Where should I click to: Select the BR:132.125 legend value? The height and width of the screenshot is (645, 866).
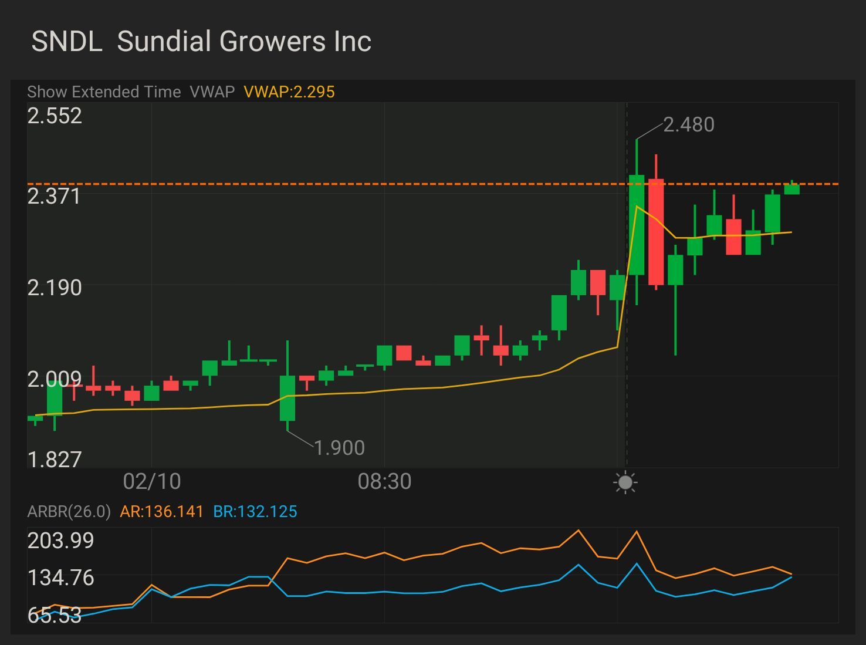[255, 512]
